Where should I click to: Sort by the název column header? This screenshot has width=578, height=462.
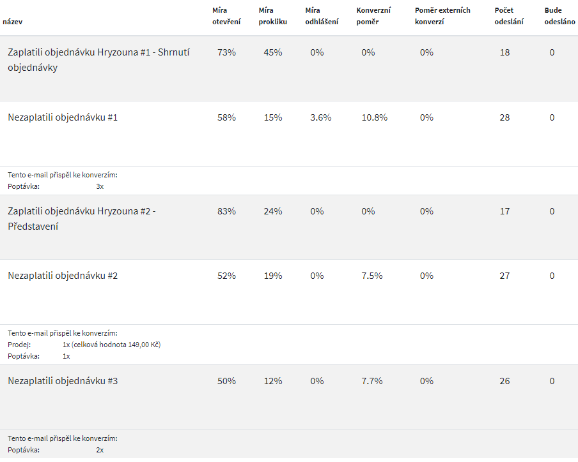click(x=12, y=22)
